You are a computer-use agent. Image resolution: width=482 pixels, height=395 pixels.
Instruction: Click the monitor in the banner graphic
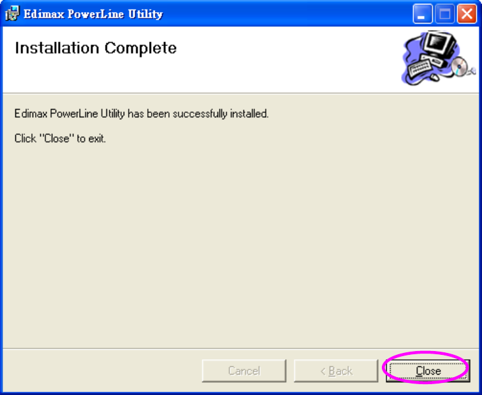click(439, 43)
